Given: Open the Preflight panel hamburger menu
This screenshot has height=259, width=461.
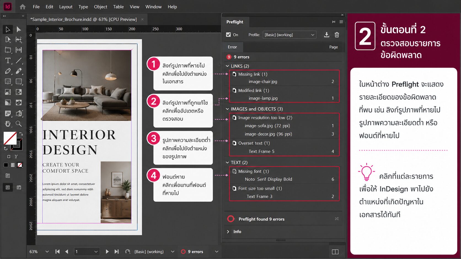Looking at the screenshot, I should pos(341,22).
